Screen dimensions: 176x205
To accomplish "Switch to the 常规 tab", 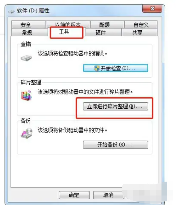I will coord(30,32).
